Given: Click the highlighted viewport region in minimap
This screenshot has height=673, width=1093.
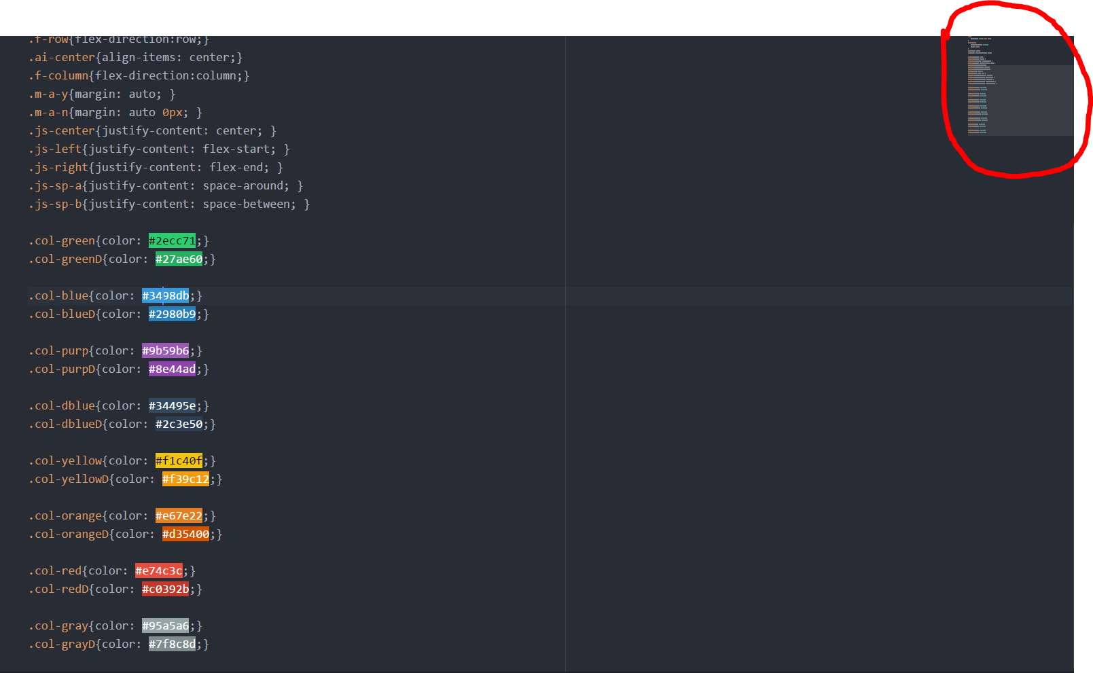Looking at the screenshot, I should tap(1020, 101).
